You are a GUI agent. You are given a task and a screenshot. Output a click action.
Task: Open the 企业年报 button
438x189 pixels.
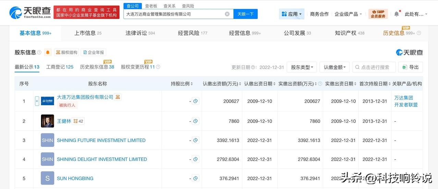click(x=94, y=52)
